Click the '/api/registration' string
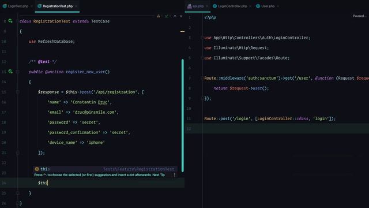Image resolution: width=369 pixels, height=208 pixels. click(x=115, y=92)
